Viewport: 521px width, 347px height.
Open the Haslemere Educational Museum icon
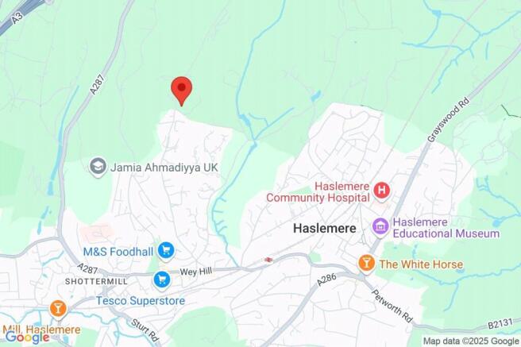point(380,227)
